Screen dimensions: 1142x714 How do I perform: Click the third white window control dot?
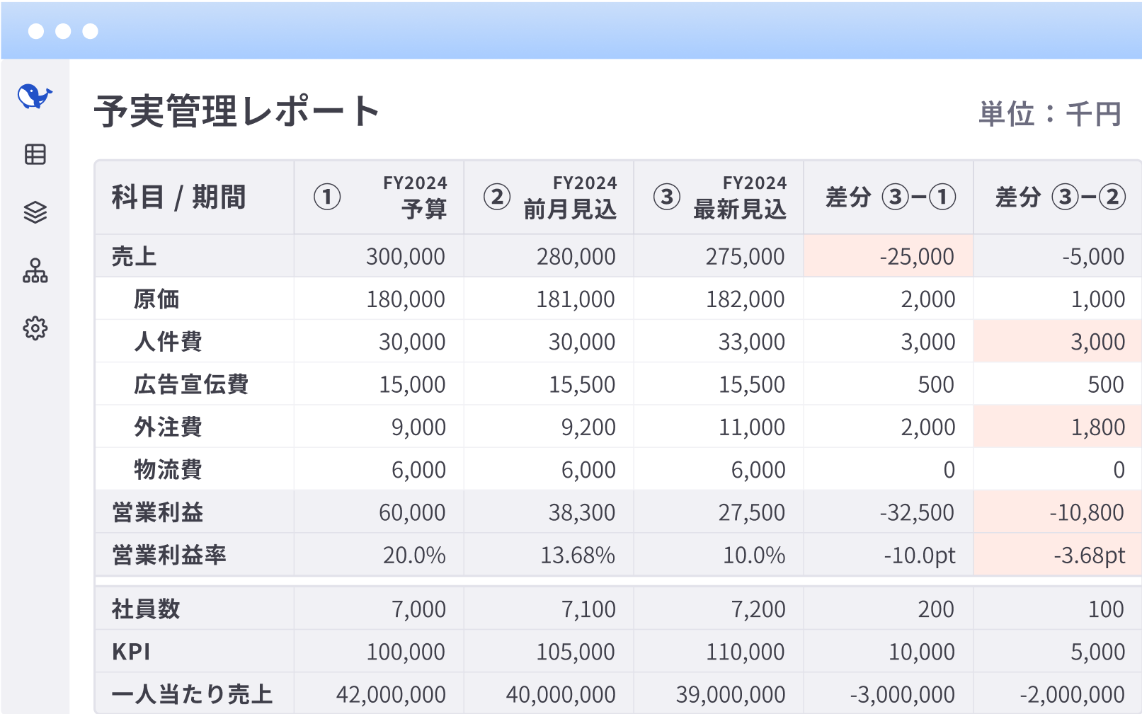tap(90, 31)
